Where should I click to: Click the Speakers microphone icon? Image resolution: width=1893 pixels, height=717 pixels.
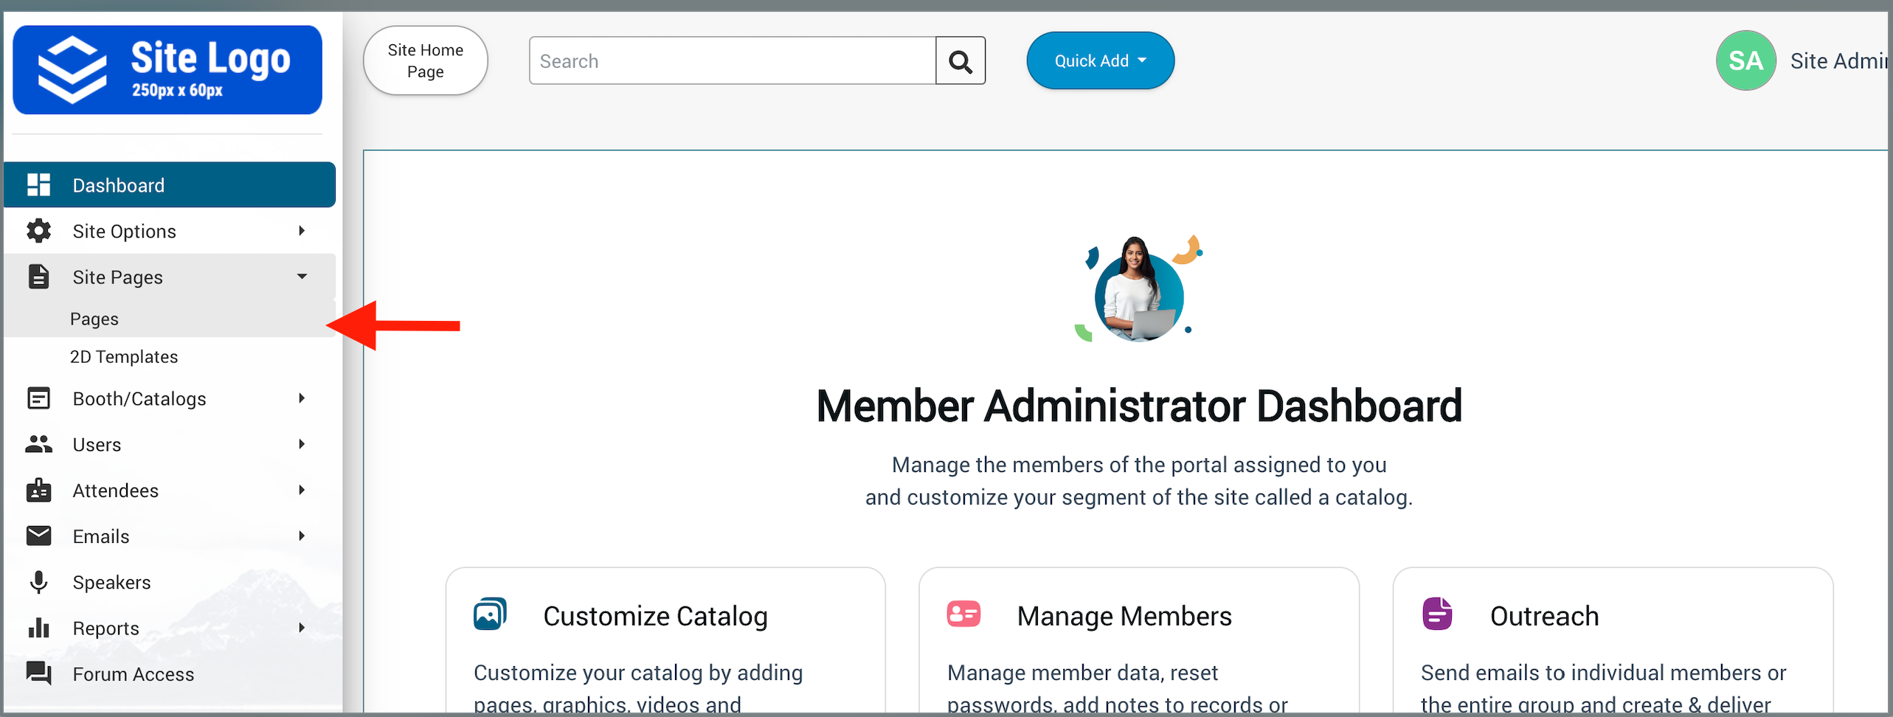pyautogui.click(x=38, y=582)
